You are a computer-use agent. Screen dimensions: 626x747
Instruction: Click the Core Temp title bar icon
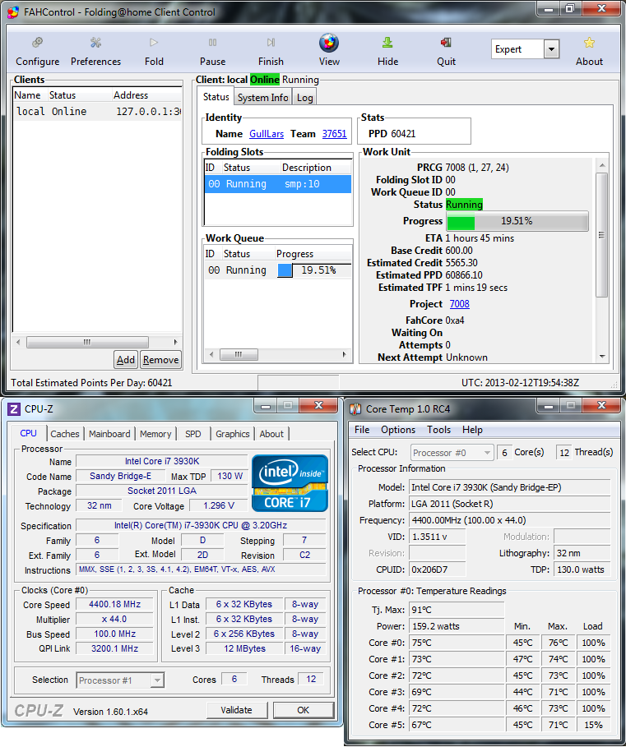[x=355, y=409]
